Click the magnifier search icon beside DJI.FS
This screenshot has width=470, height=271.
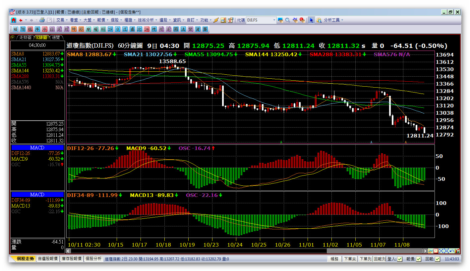pos(288,20)
